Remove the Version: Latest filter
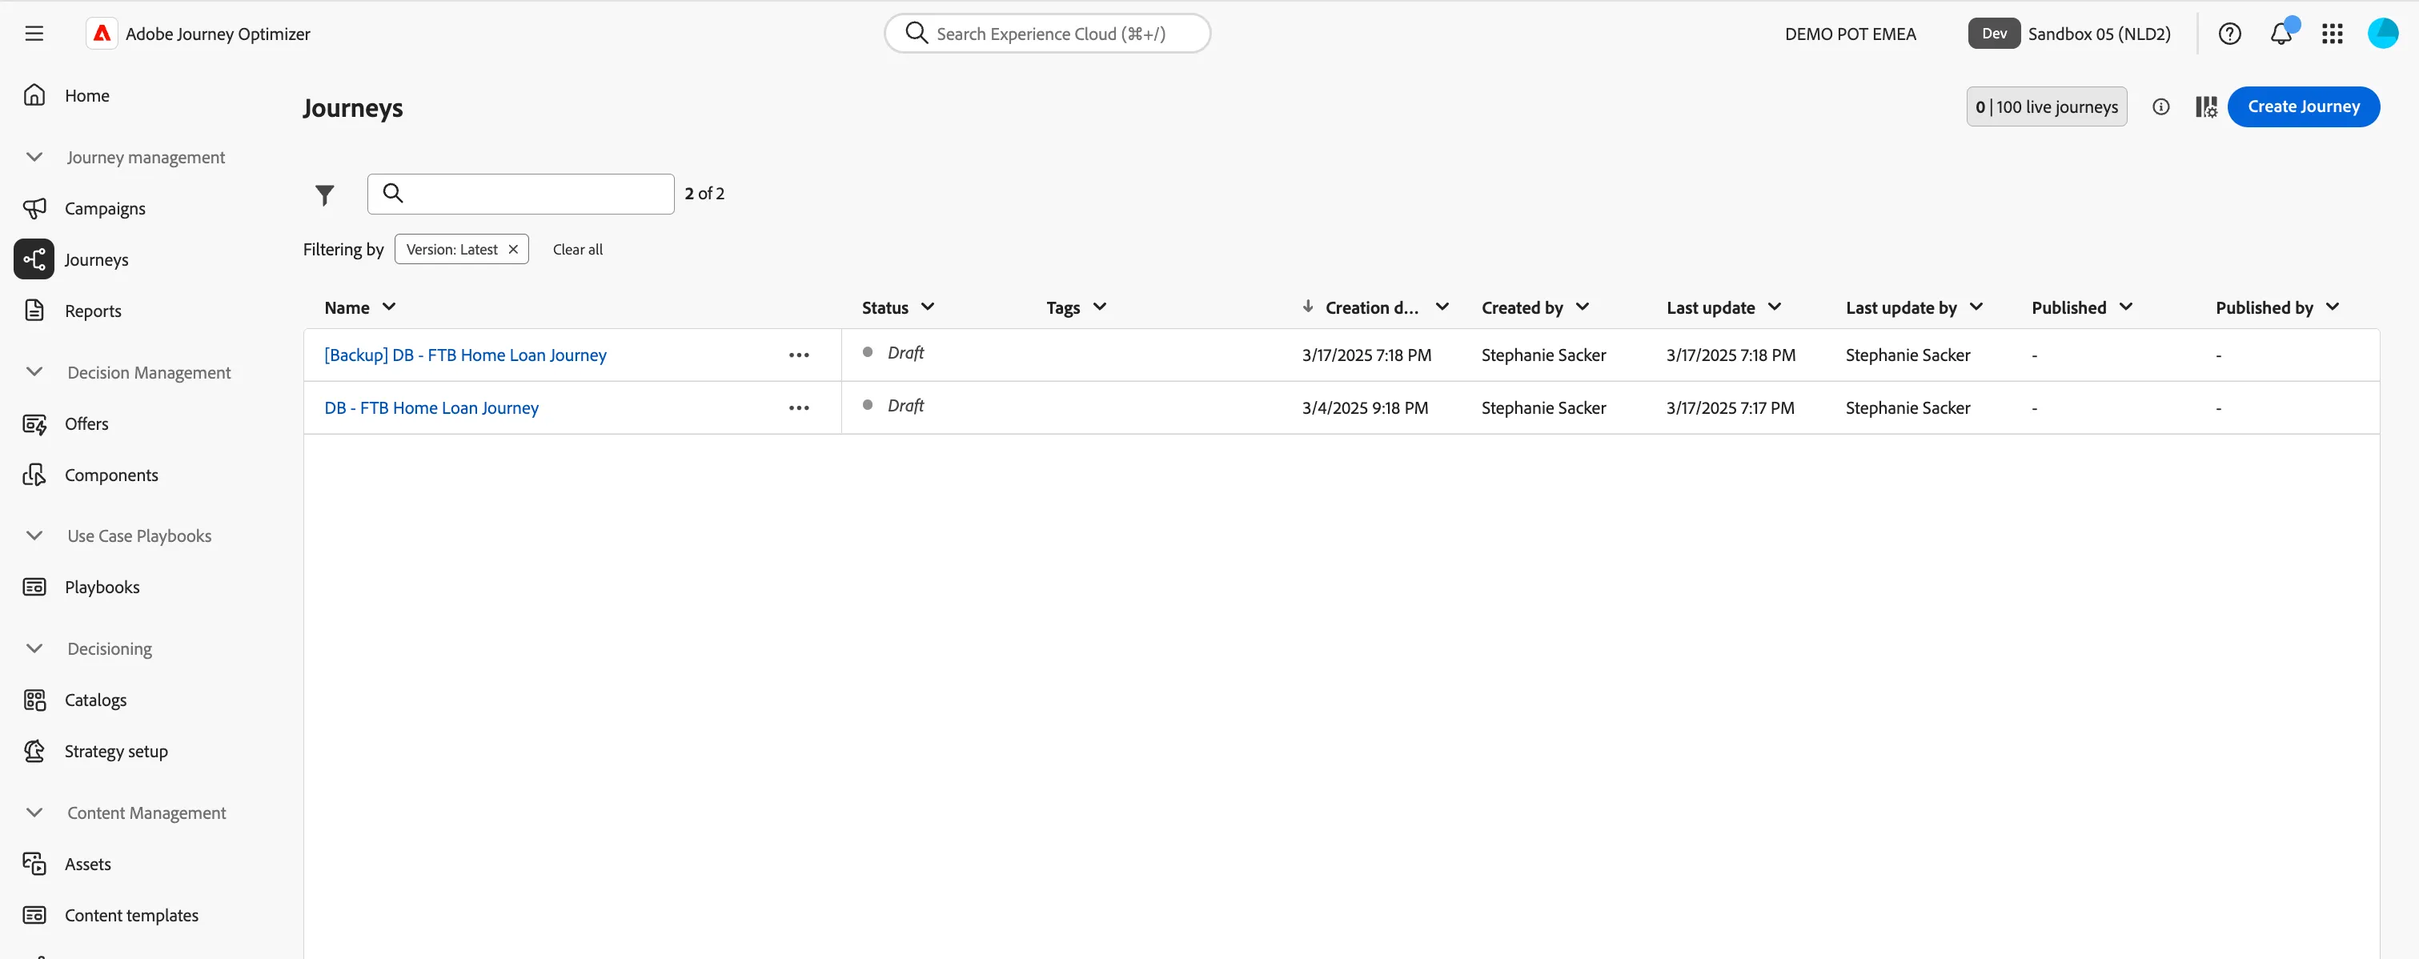The width and height of the screenshot is (2419, 959). point(513,250)
